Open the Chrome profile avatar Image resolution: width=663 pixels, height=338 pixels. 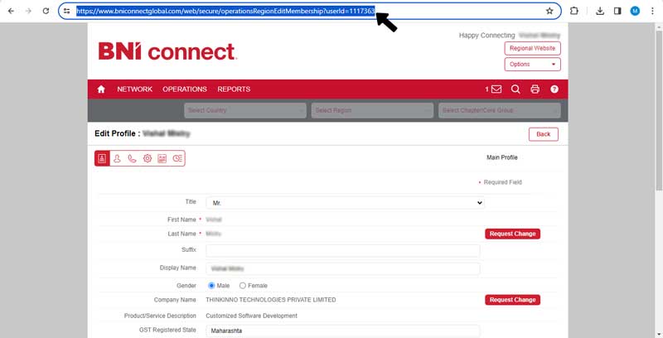[x=635, y=11]
